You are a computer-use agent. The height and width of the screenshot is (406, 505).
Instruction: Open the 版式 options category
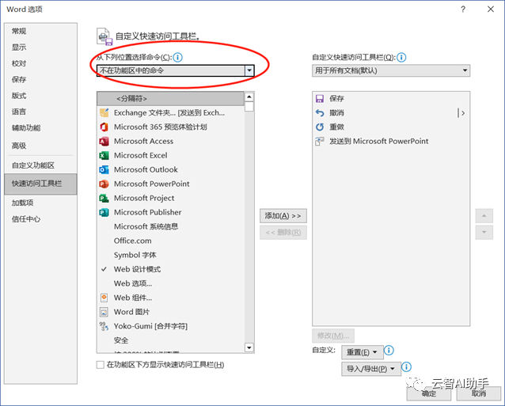(x=40, y=96)
